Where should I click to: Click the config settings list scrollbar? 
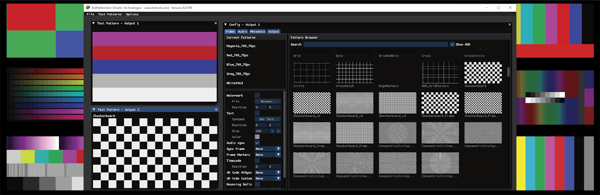click(284, 134)
